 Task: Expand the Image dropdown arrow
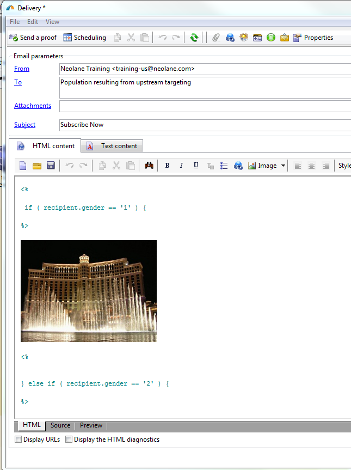(x=283, y=166)
